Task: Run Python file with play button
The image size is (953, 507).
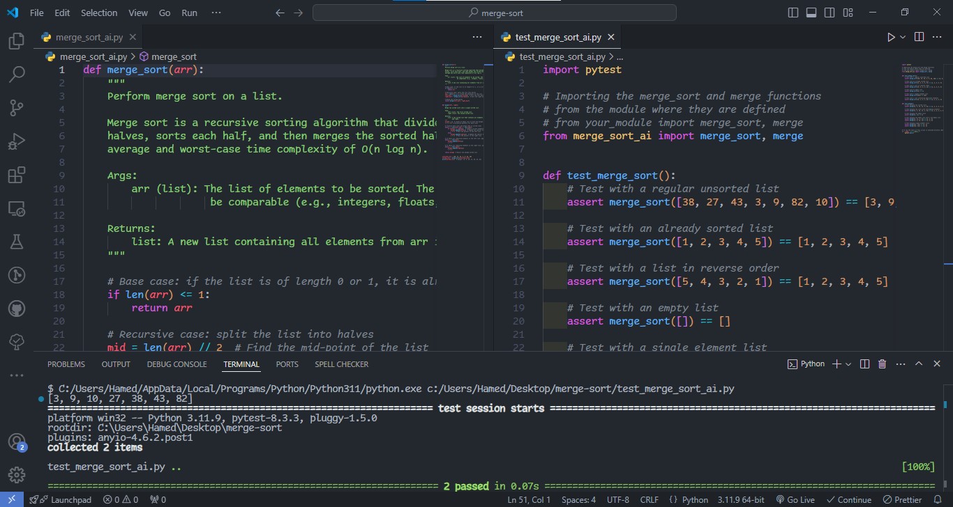Action: [x=891, y=37]
